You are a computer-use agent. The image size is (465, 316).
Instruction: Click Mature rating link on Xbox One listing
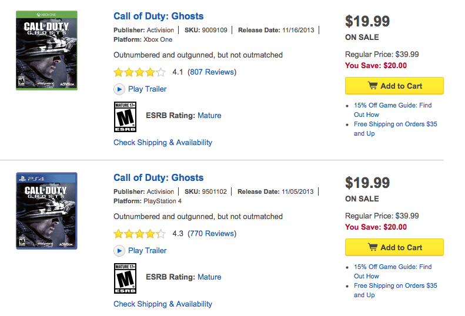(209, 116)
